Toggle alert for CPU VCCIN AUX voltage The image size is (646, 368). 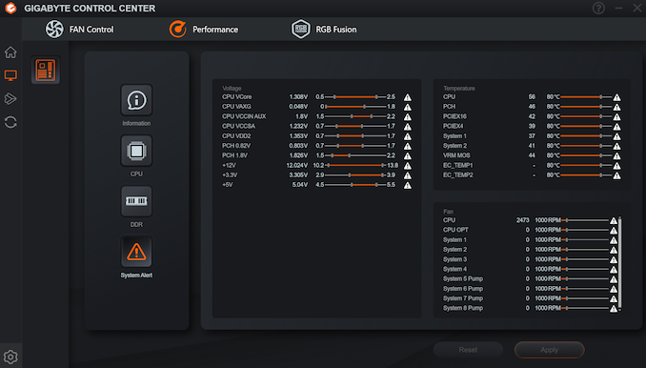[408, 116]
